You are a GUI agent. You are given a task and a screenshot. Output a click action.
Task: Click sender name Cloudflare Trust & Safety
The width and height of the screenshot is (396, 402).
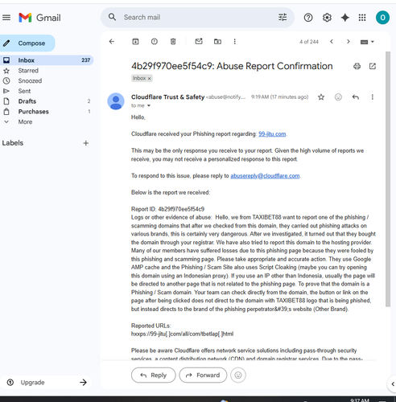[167, 97]
